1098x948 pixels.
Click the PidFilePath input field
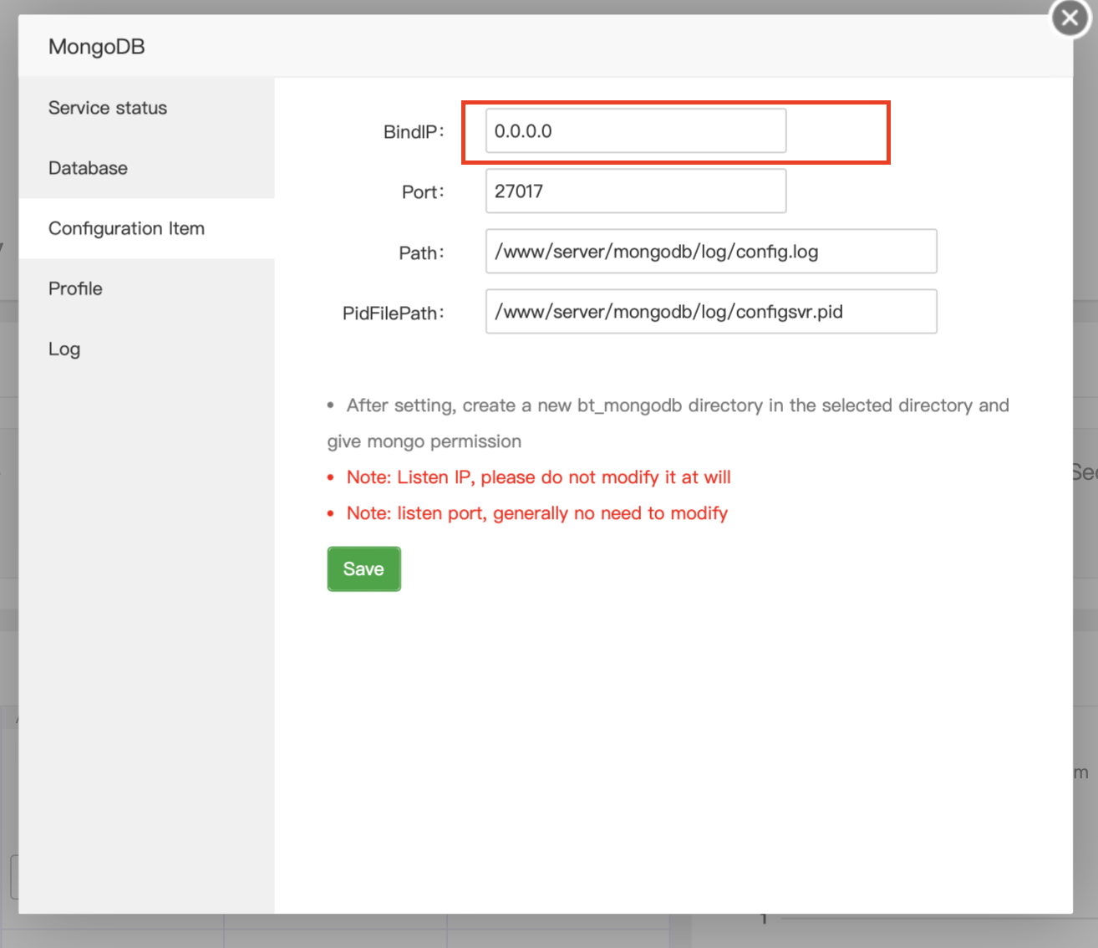pyautogui.click(x=711, y=311)
